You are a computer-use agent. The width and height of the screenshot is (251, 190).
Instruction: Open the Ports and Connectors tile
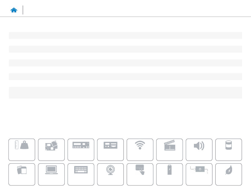[x=111, y=150]
